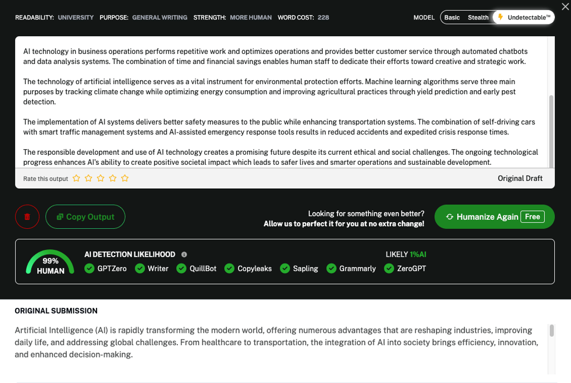Click the paragraph starting 'The responsible development'
Viewport: 571px width, 383px height.
tap(280, 157)
